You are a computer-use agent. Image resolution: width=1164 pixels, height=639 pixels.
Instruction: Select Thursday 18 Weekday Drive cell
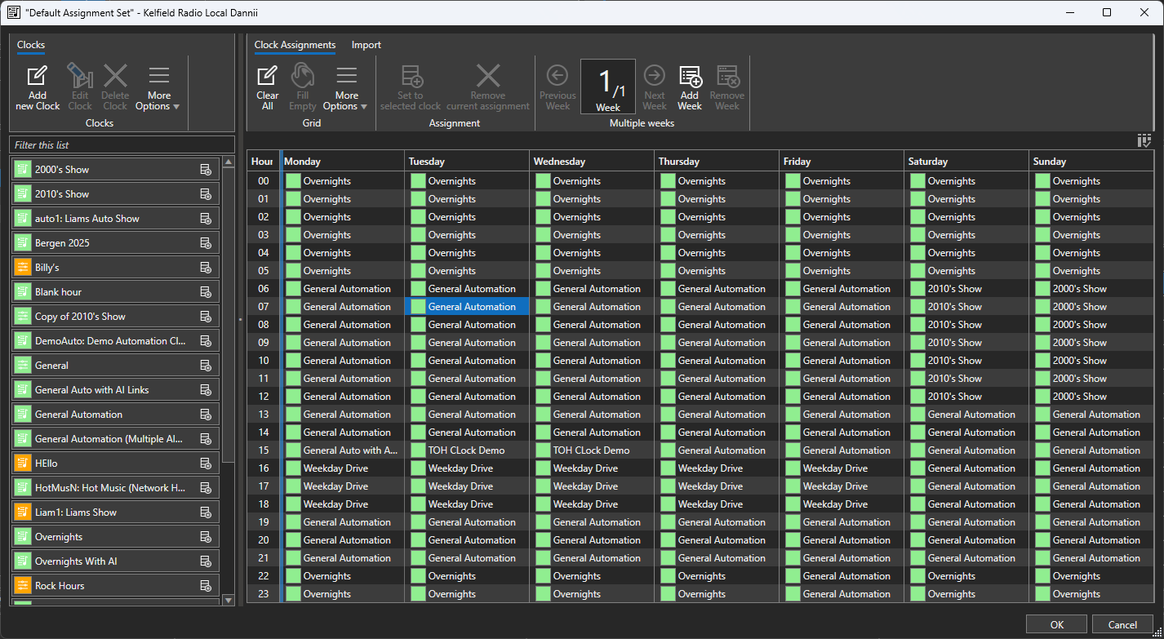click(x=717, y=504)
